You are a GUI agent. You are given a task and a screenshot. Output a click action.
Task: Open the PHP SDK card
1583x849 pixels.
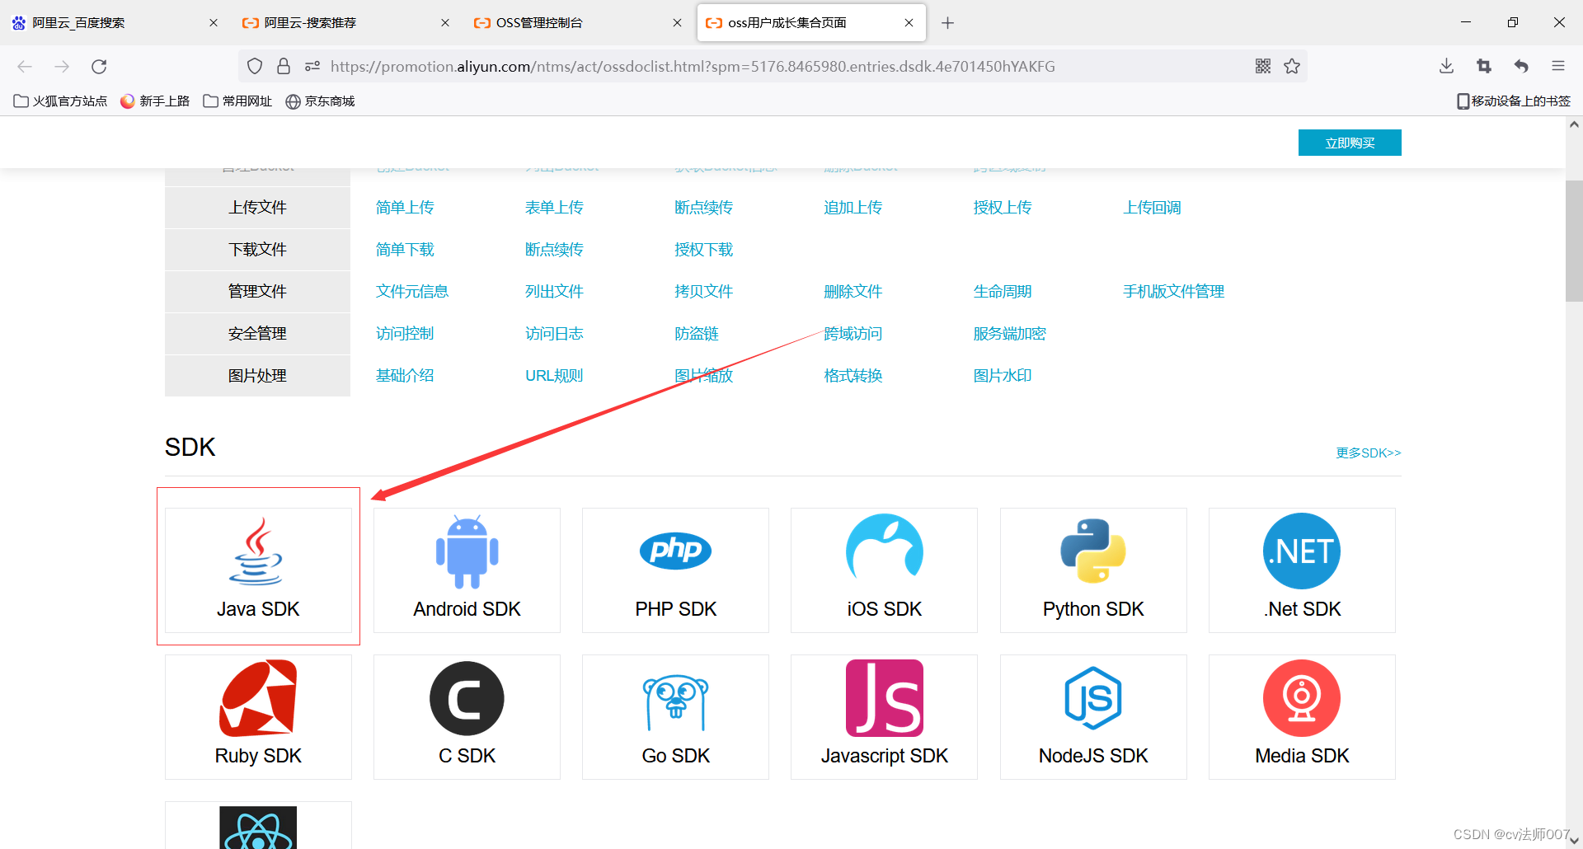pos(675,570)
